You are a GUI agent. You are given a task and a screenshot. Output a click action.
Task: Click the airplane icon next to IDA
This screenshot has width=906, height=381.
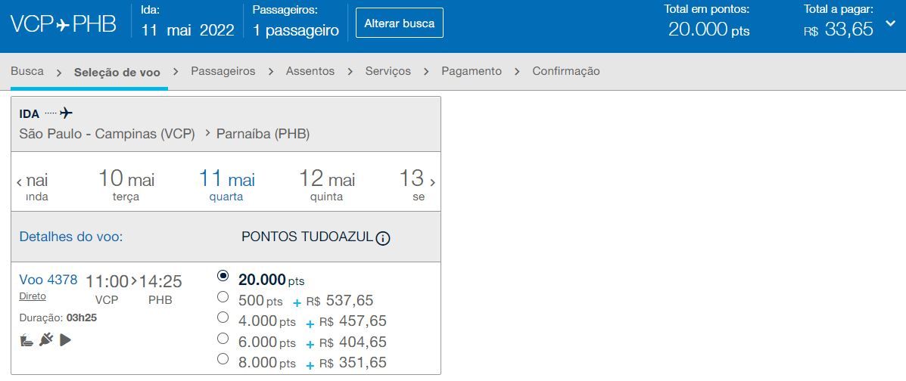67,113
